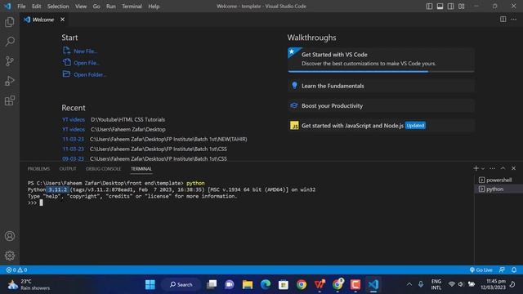The width and height of the screenshot is (523, 294).
Task: Open the Go menu
Action: [x=96, y=7]
